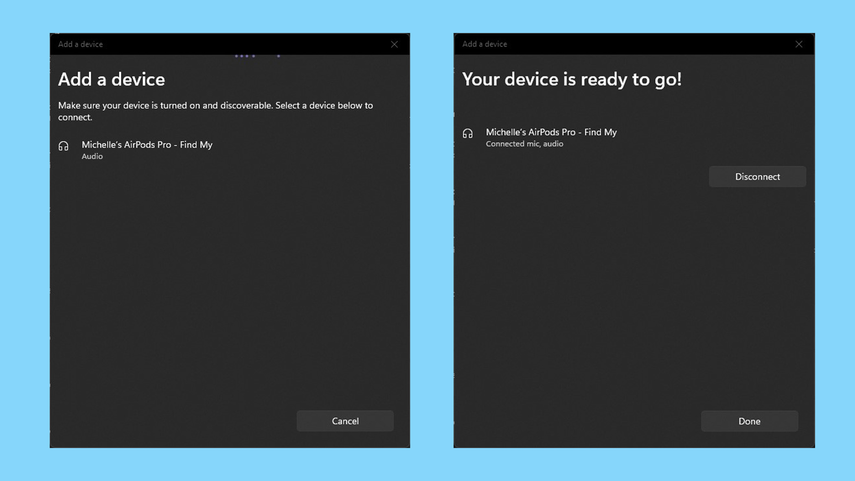This screenshot has width=855, height=481.
Task: Select Michelle's AirPods Pro in the discoverable list
Action: pyautogui.click(x=147, y=145)
